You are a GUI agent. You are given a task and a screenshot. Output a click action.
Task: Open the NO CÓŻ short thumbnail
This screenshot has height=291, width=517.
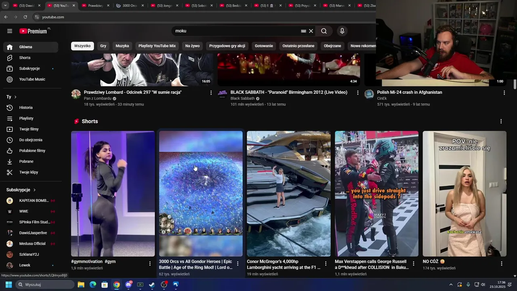click(x=464, y=194)
